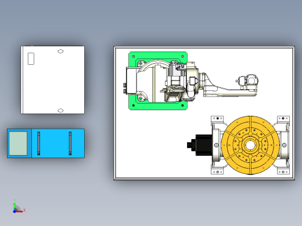Viewport: 302px width, 226px height.
Task: Click the gray-green screen panel on blue unit
Action: [x=18, y=143]
